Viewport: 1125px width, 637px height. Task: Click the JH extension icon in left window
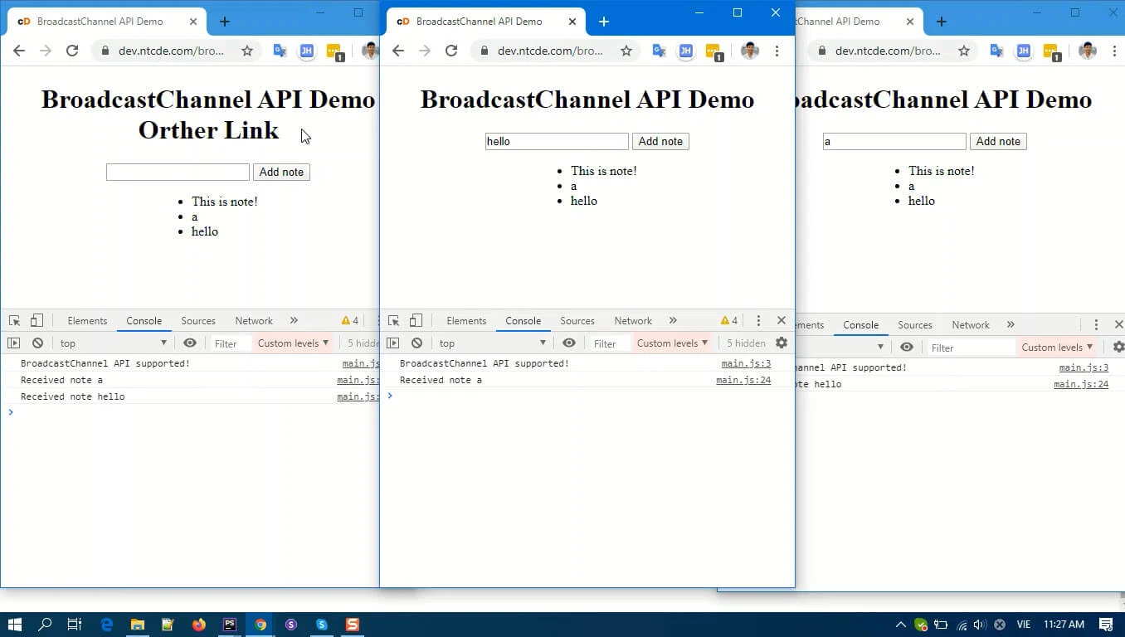coord(306,51)
